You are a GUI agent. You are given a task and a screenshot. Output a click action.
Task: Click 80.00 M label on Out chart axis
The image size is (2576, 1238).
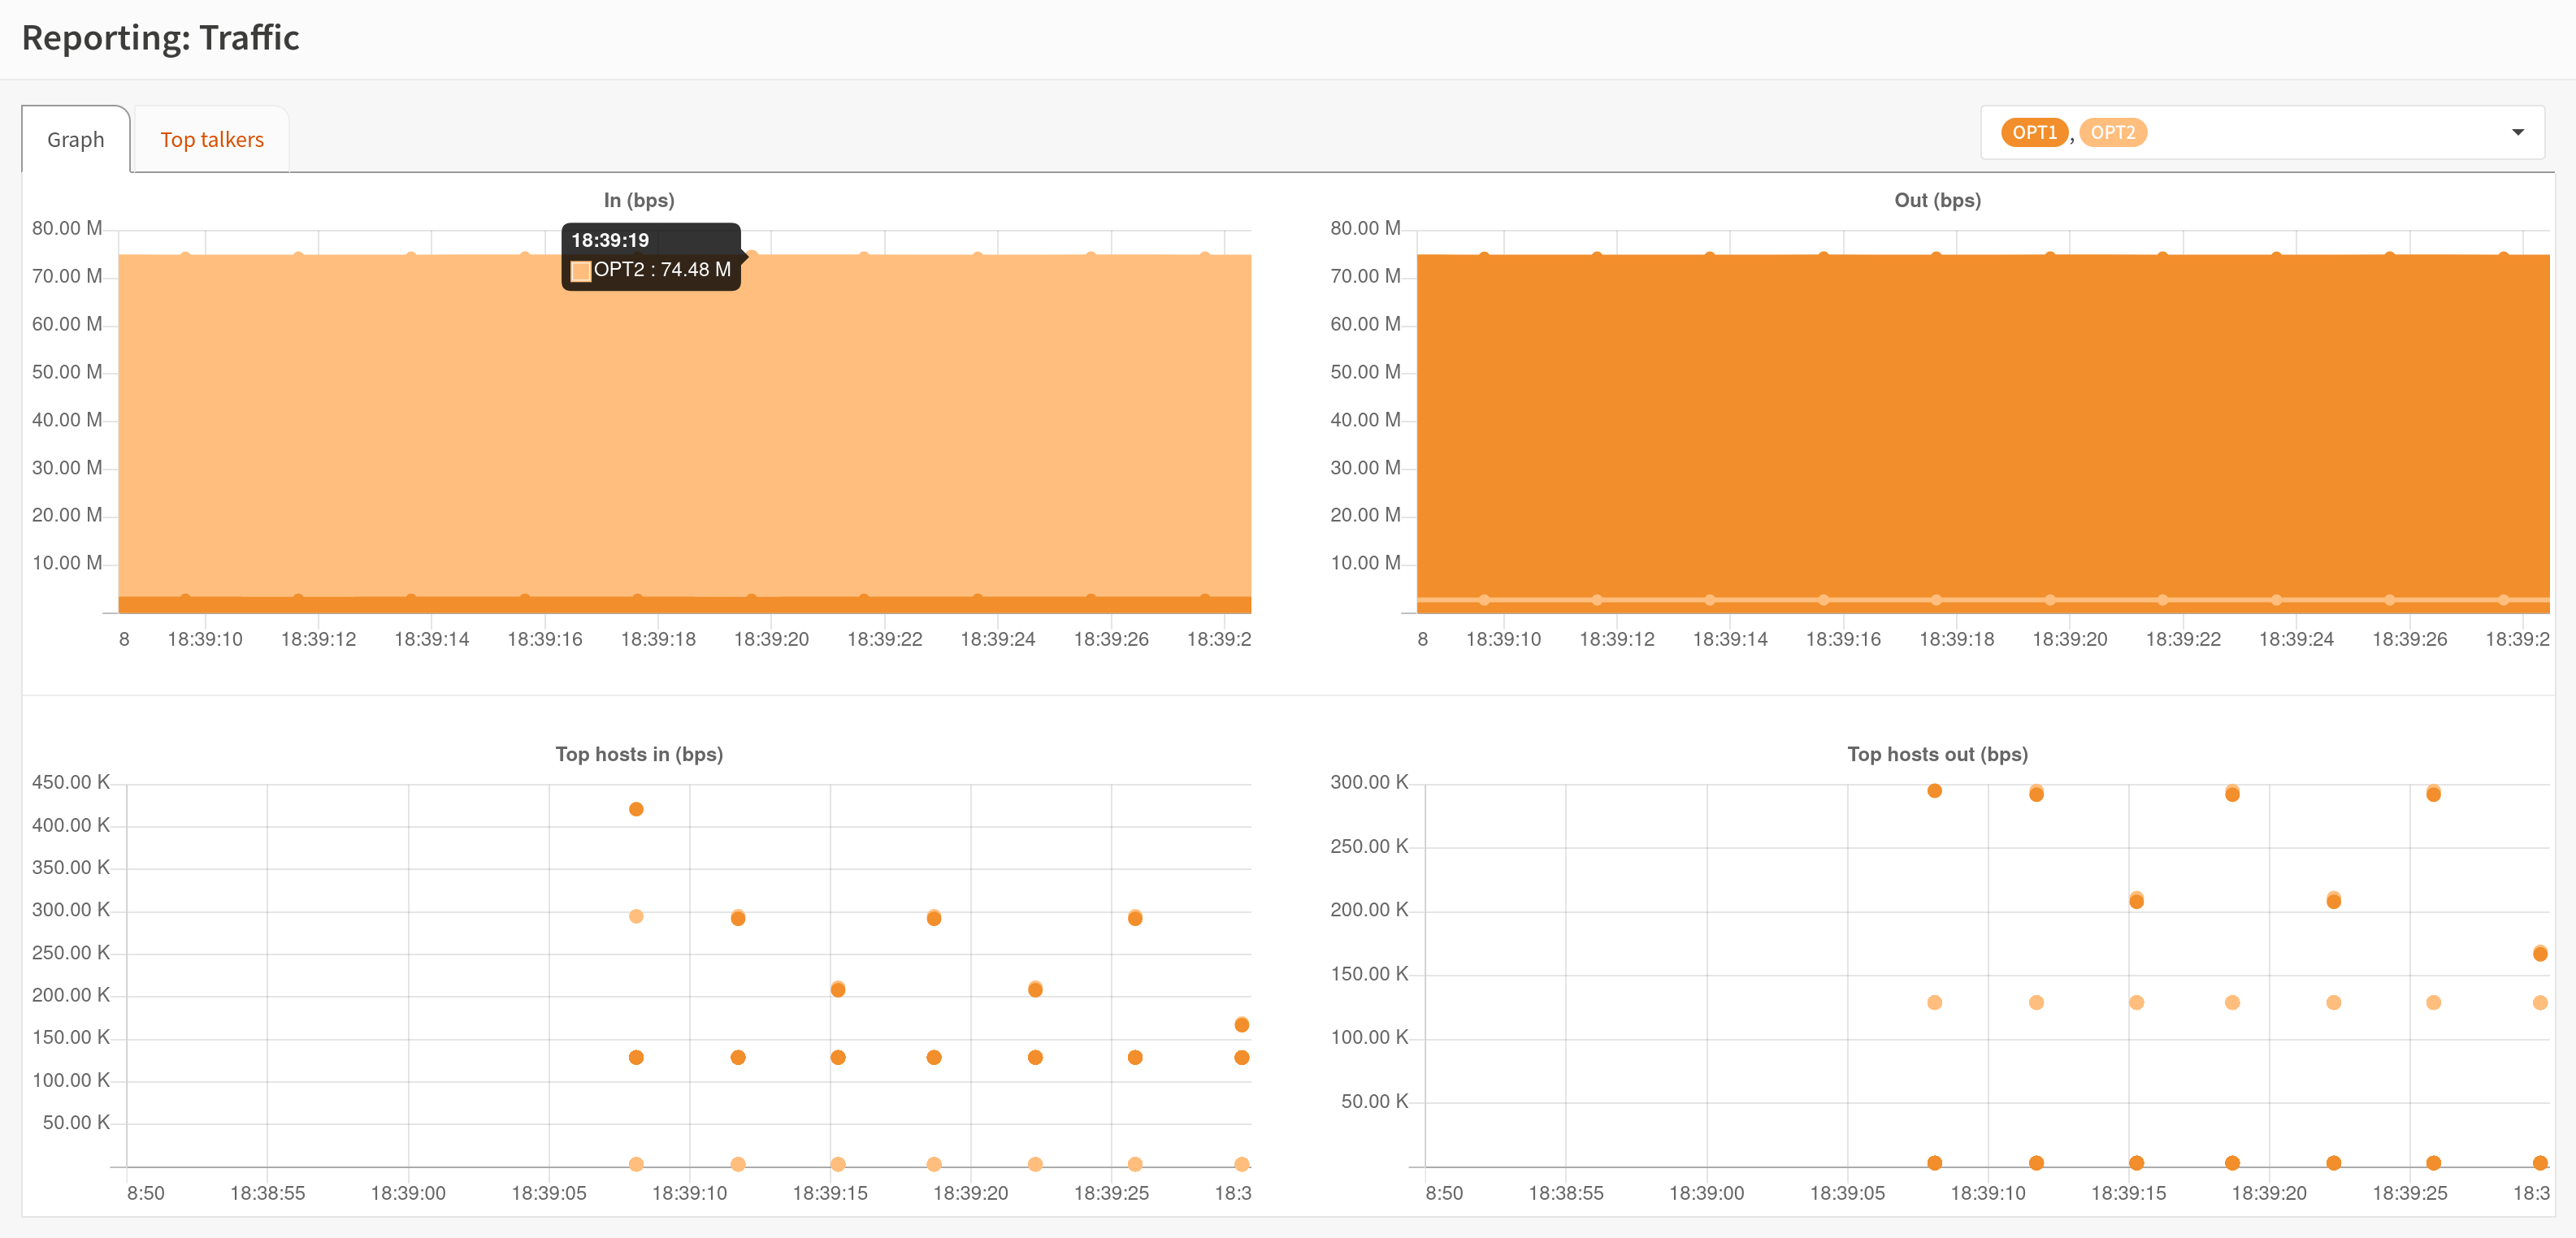(x=1365, y=228)
